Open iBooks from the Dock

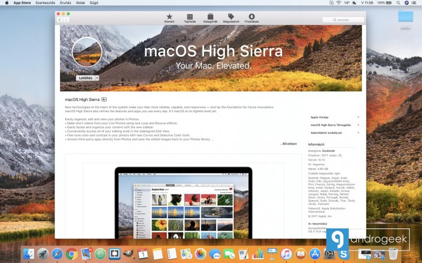pyautogui.click(x=301, y=253)
